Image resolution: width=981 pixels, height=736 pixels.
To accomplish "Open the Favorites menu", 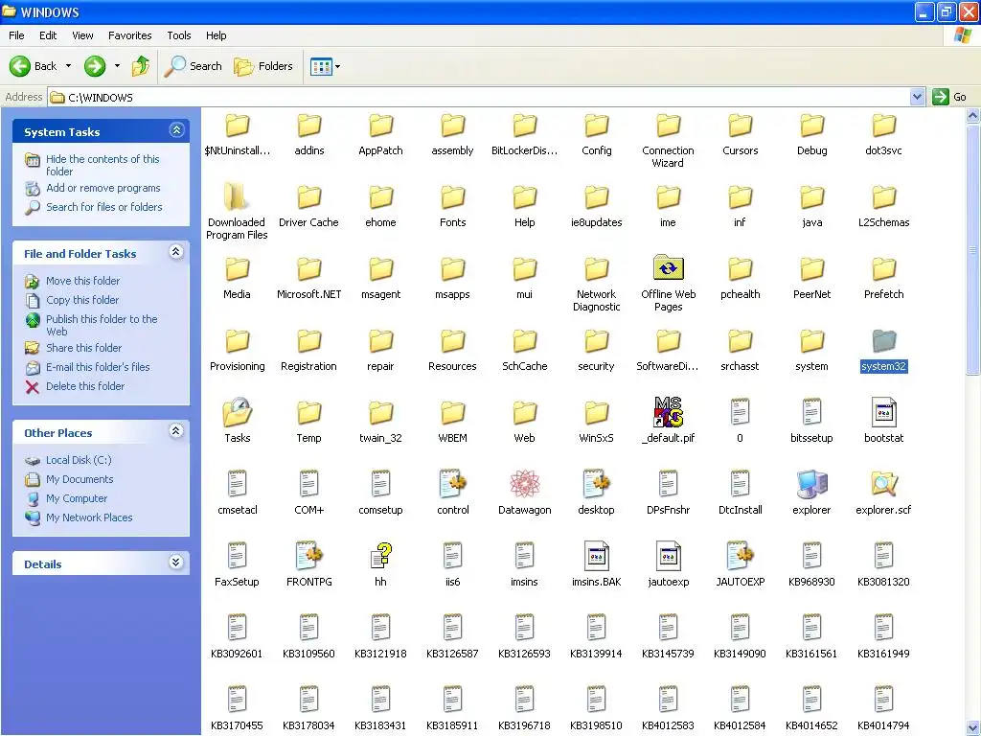I will 130,35.
